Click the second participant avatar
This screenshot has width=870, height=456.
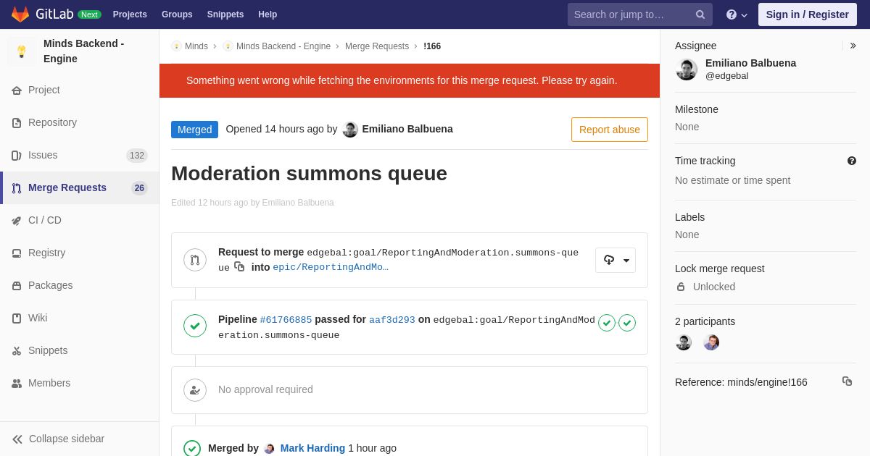pyautogui.click(x=711, y=342)
